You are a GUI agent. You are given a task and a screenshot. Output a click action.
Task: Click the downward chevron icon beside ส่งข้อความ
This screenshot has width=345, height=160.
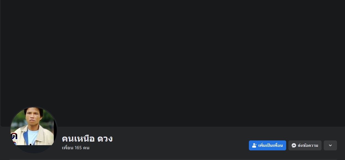[330, 145]
